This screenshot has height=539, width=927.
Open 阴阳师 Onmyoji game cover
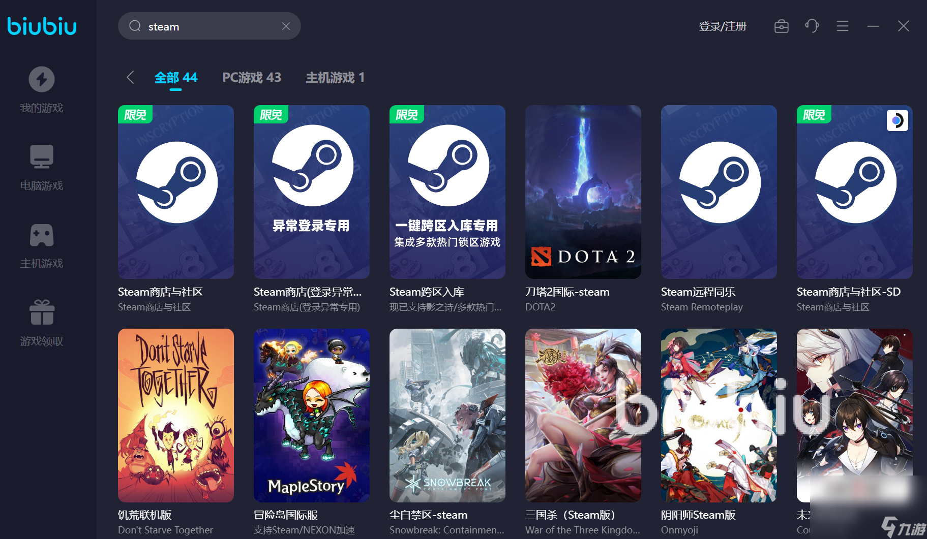(x=719, y=416)
